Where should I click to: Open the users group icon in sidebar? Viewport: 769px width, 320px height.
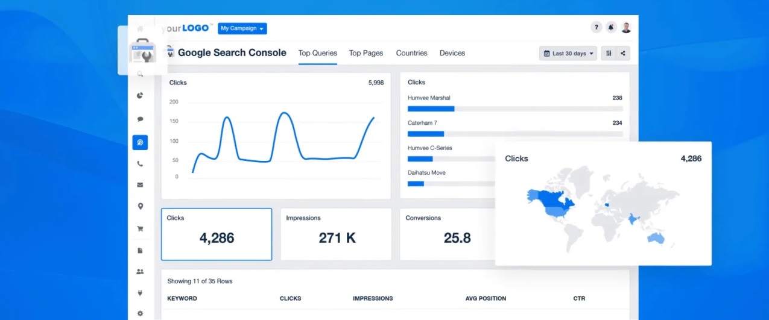pyautogui.click(x=140, y=272)
